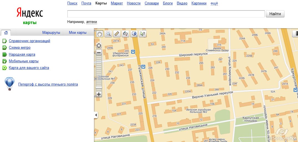The height and width of the screenshot is (142, 298).
Task: Expand the 'ещё' services menu
Action: pos(214,3)
